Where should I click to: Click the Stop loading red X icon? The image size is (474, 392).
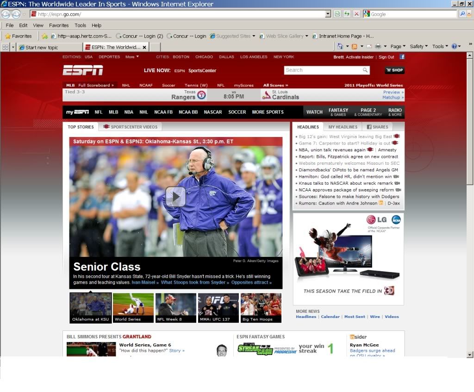[x=357, y=14]
